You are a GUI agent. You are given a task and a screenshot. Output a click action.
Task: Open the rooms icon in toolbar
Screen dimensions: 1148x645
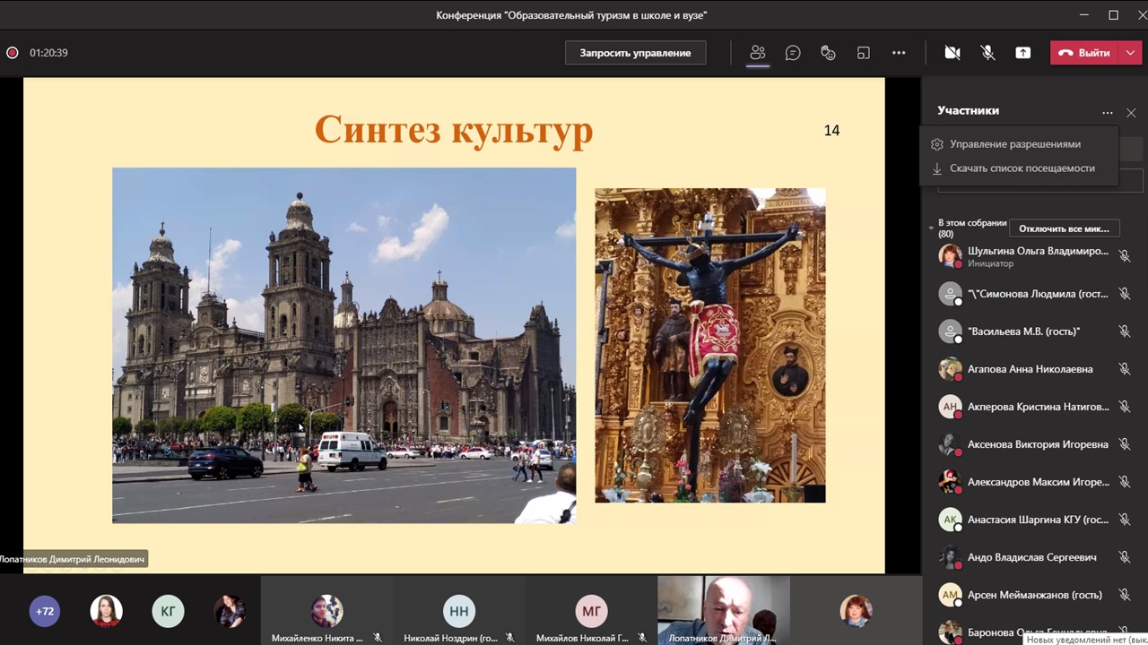click(863, 53)
